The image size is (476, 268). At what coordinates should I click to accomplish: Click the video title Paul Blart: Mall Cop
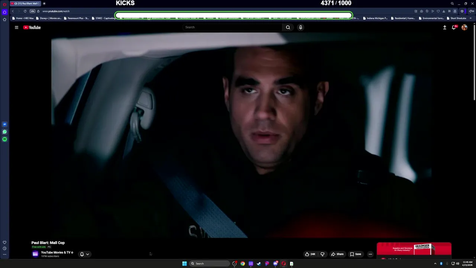tap(48, 243)
